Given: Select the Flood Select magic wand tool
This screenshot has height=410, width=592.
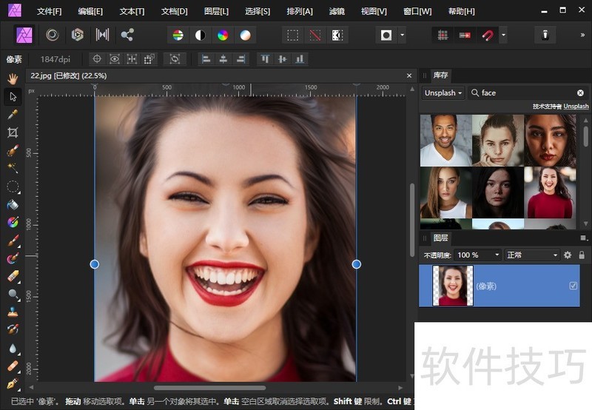Looking at the screenshot, I should tap(13, 168).
